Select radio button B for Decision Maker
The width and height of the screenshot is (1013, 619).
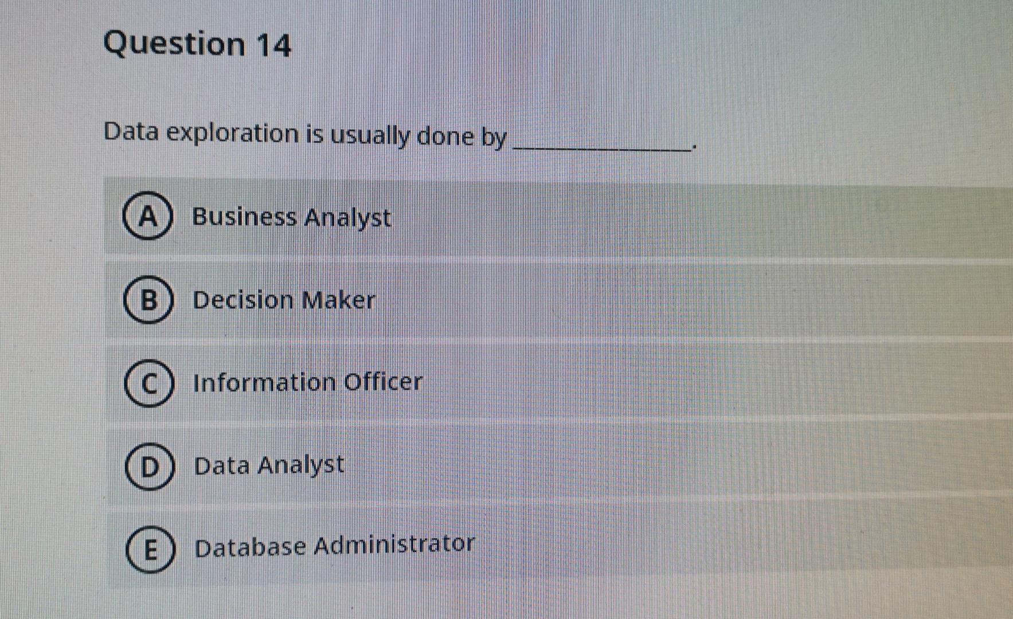pos(150,301)
